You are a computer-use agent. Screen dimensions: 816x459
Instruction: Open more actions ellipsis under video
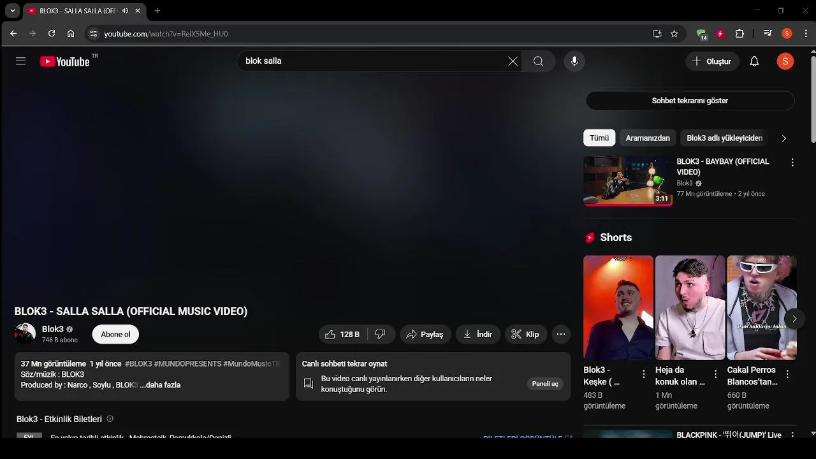click(x=560, y=334)
